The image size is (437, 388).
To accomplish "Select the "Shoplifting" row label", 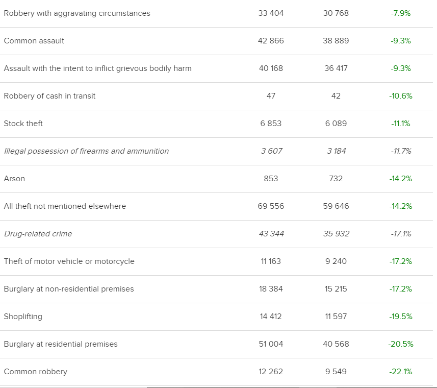I will (x=23, y=317).
